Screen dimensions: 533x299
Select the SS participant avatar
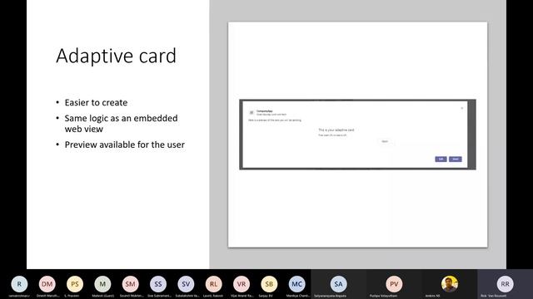(158, 284)
